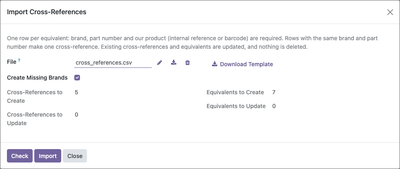Screen dimensions: 400x169
Task: Open the File field help tooltip question mark
Action: (19, 61)
